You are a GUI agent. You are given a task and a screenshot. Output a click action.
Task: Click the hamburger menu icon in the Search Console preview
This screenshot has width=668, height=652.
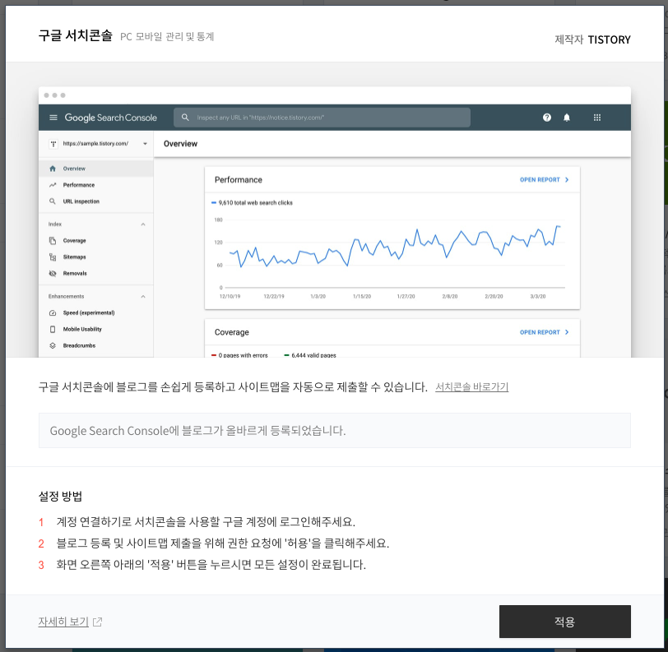coord(53,118)
